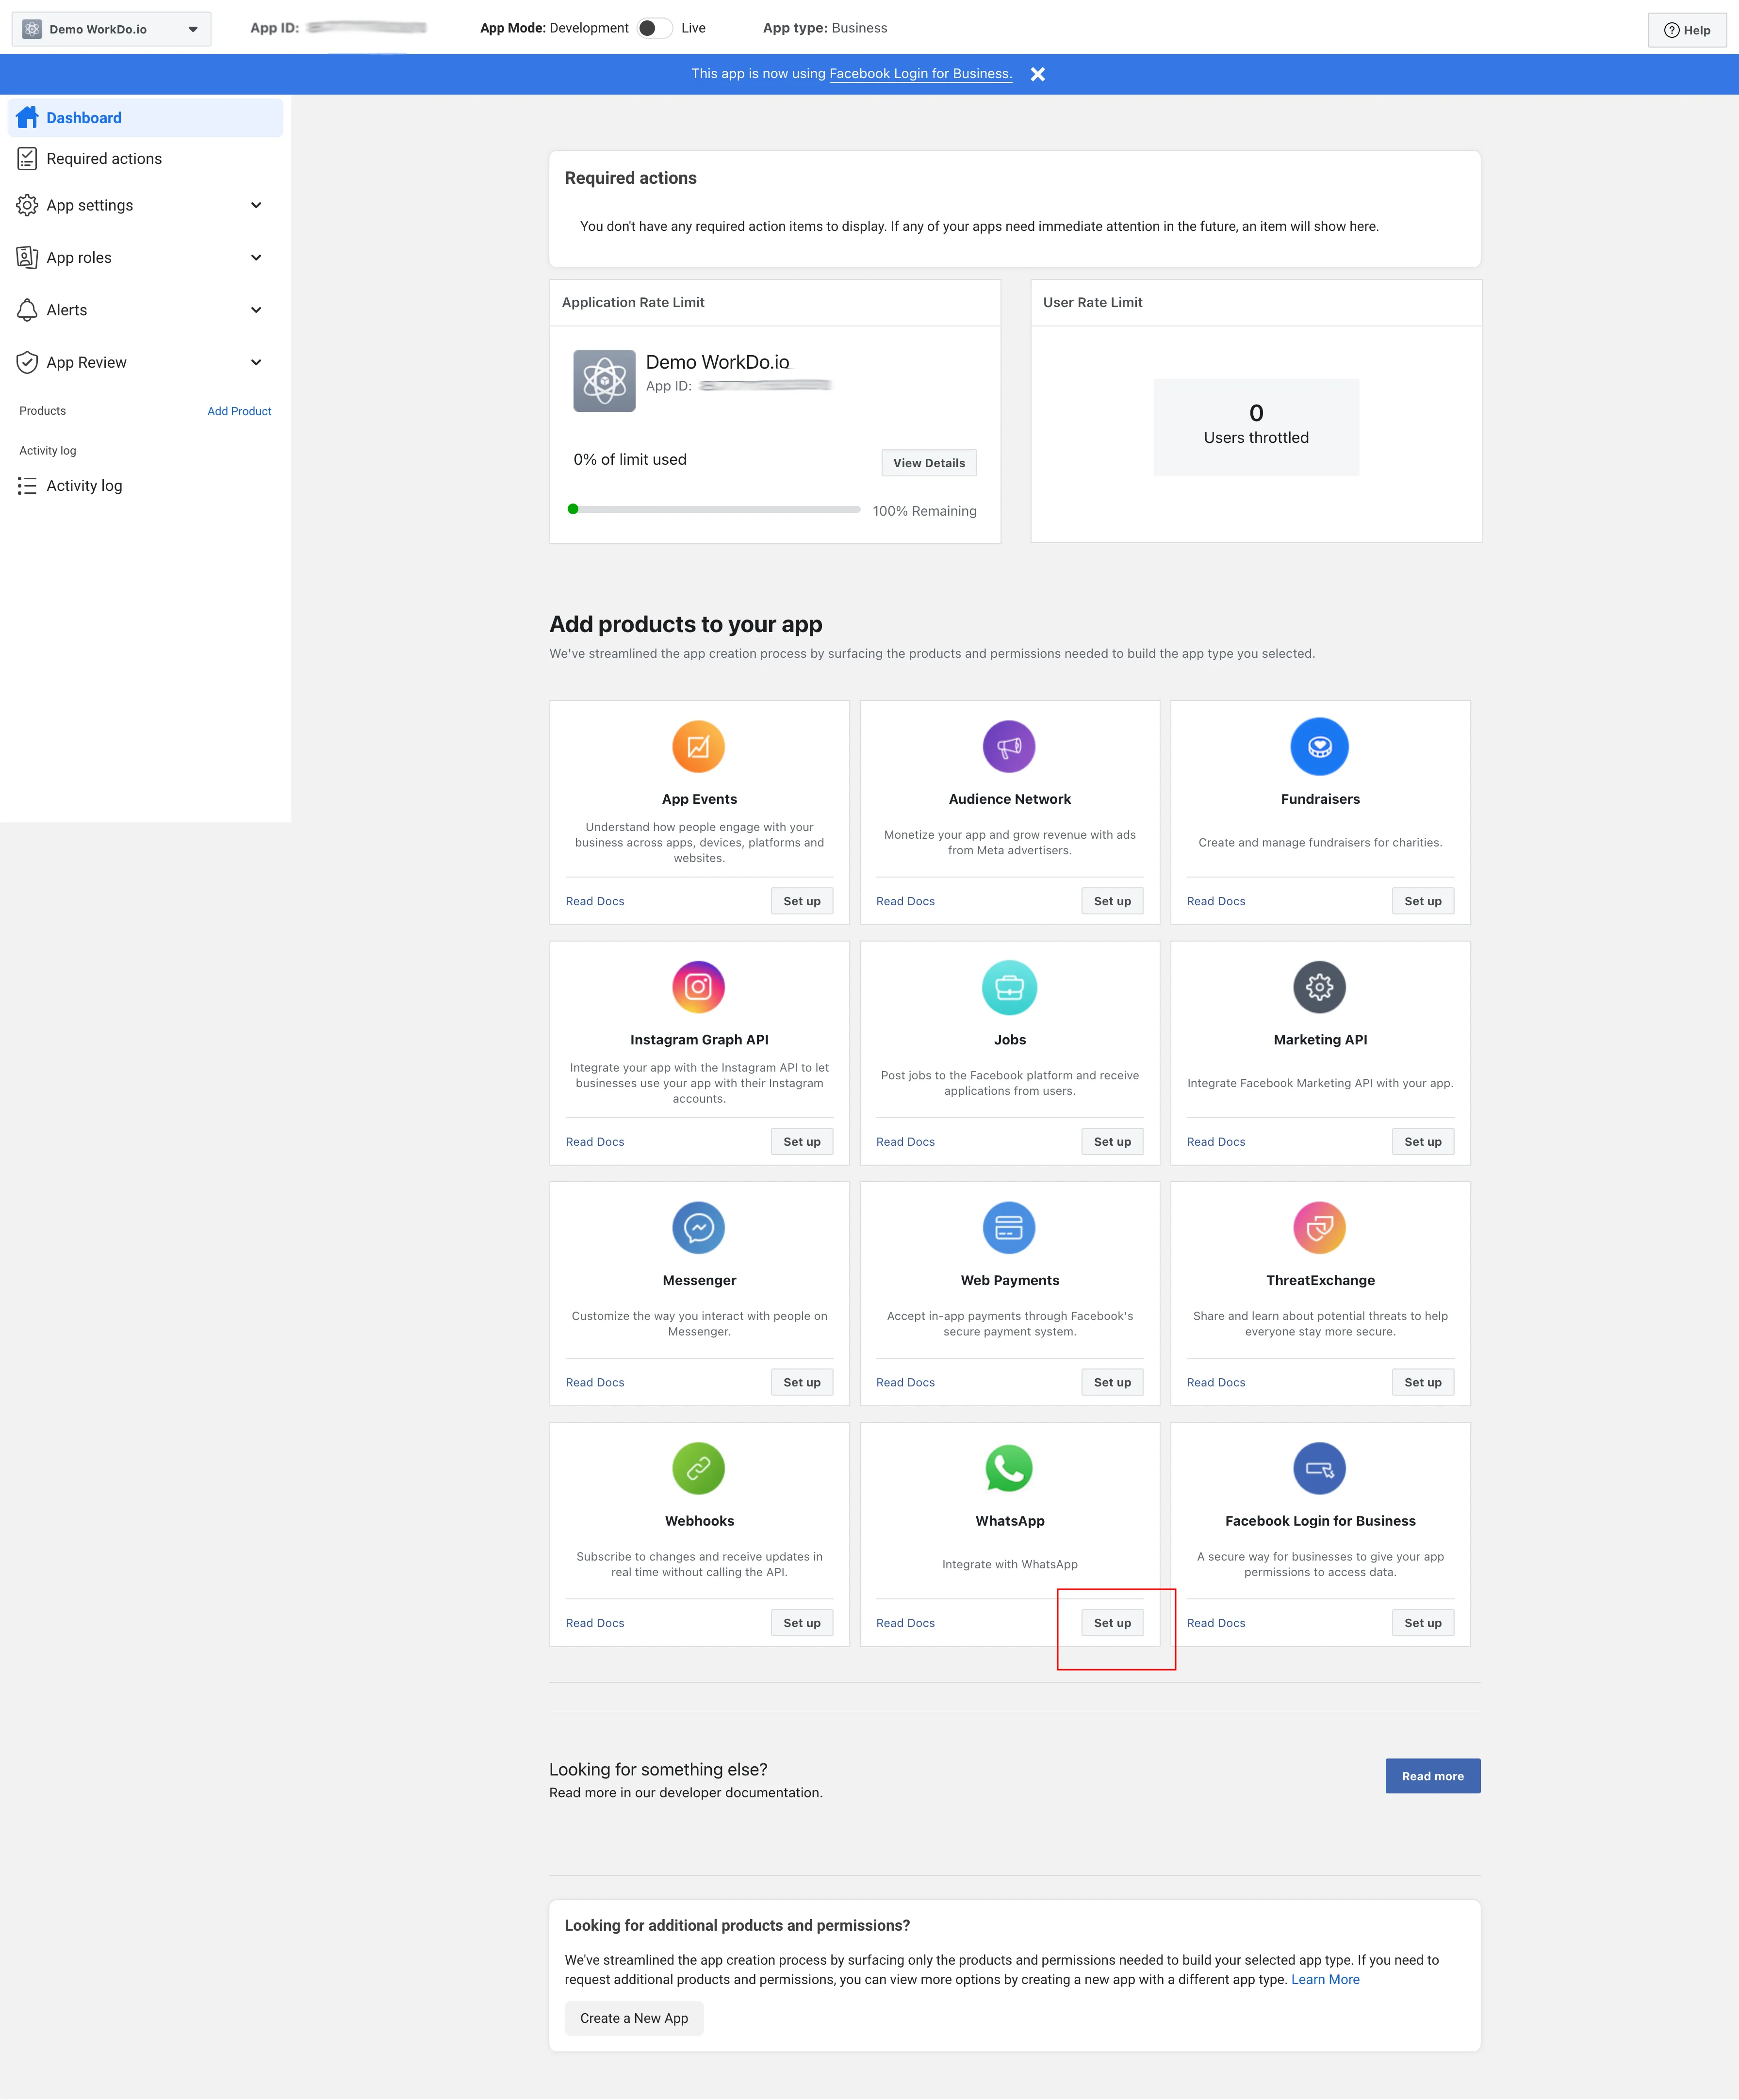The width and height of the screenshot is (1739, 2100).
Task: Click the Demo WorkDo.io app thumbnail
Action: [604, 380]
